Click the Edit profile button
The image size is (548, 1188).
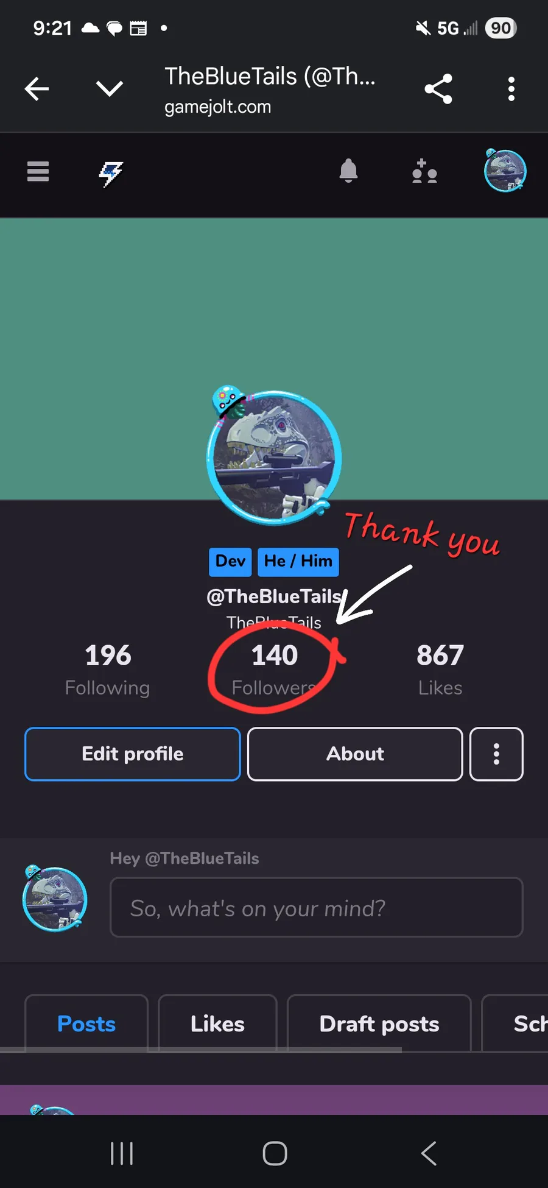(133, 754)
